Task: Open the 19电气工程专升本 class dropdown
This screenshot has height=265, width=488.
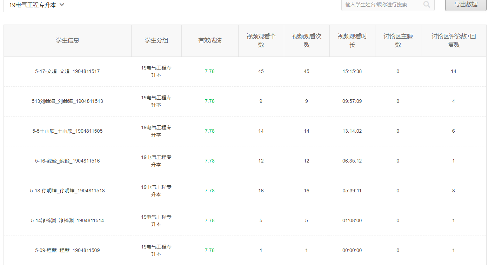Action: [x=37, y=5]
